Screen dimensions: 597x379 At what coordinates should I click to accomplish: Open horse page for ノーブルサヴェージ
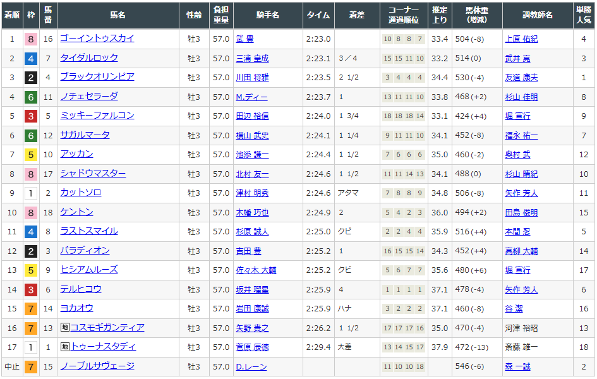(97, 366)
